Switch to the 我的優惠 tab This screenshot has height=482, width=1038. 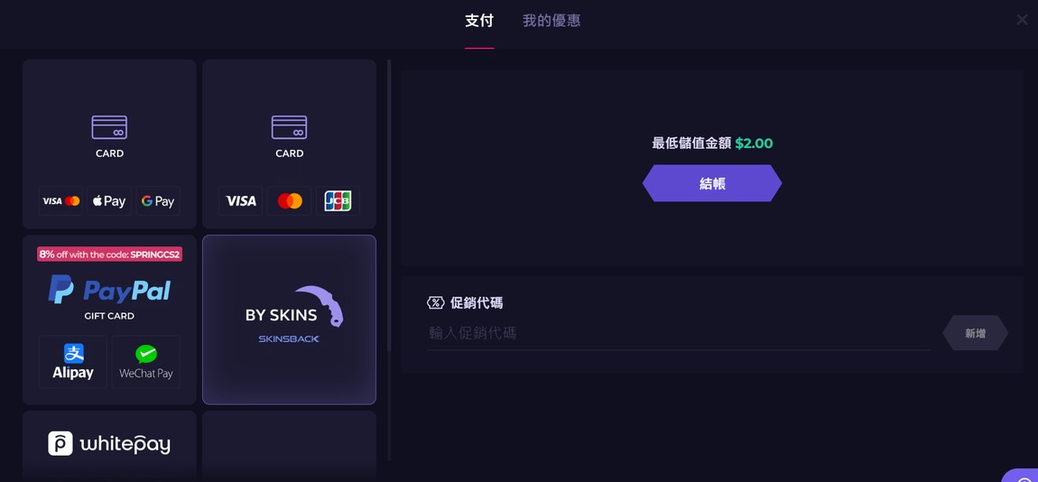tap(551, 21)
